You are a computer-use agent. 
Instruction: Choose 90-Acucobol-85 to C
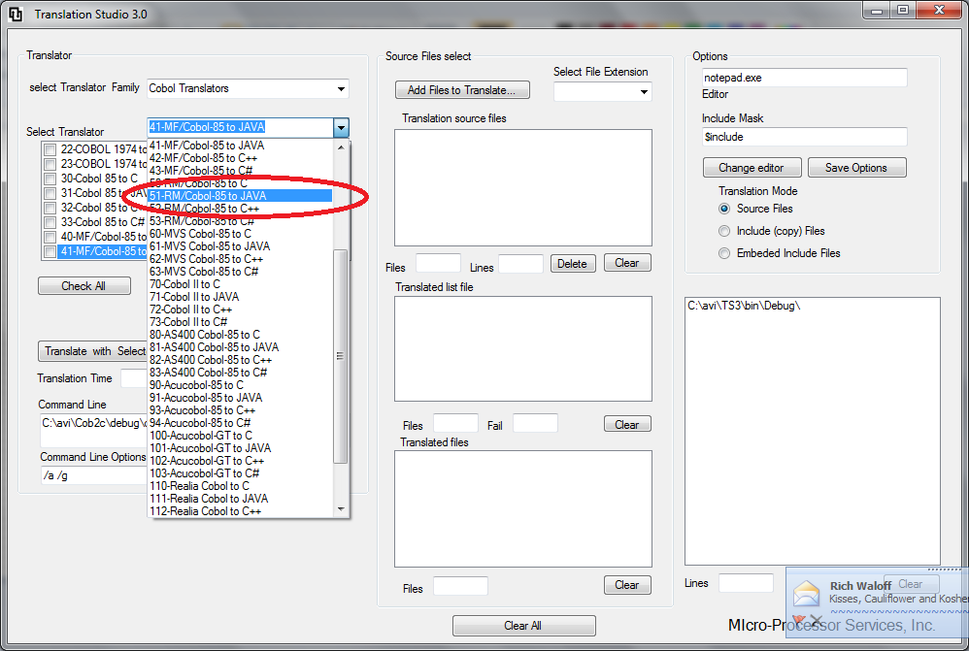coord(241,385)
